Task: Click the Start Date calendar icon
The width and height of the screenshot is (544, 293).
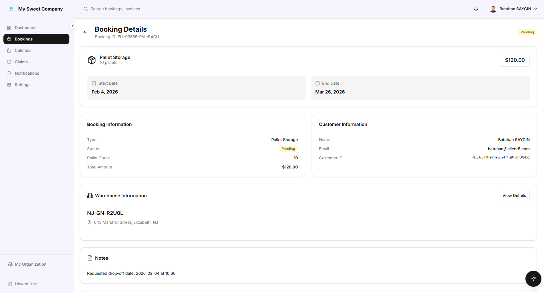Action: click(94, 83)
